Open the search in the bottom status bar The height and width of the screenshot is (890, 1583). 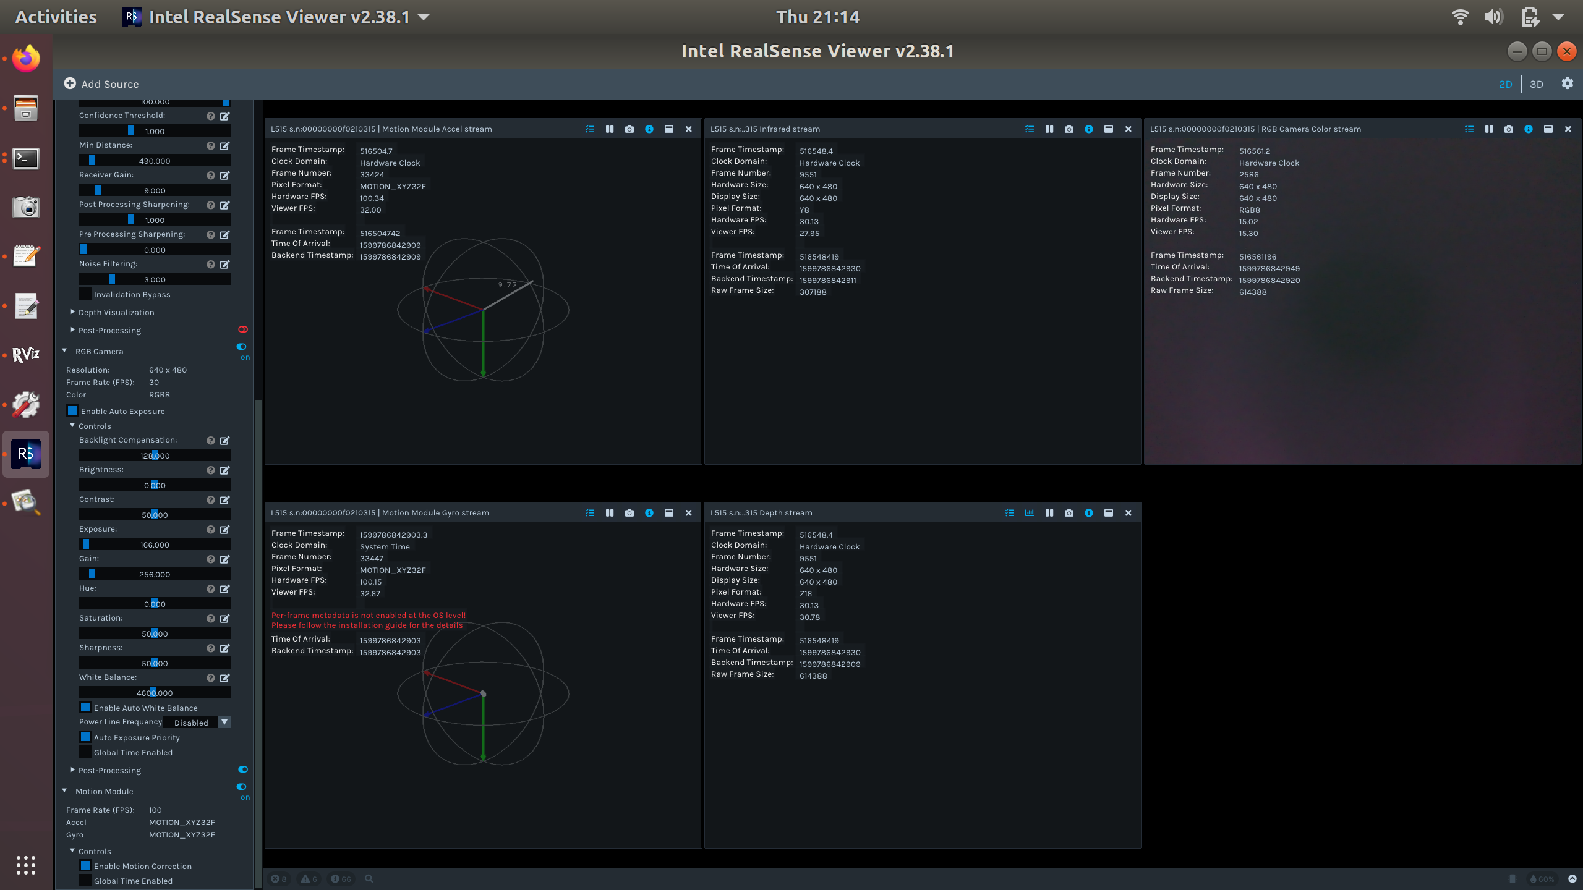pos(369,878)
